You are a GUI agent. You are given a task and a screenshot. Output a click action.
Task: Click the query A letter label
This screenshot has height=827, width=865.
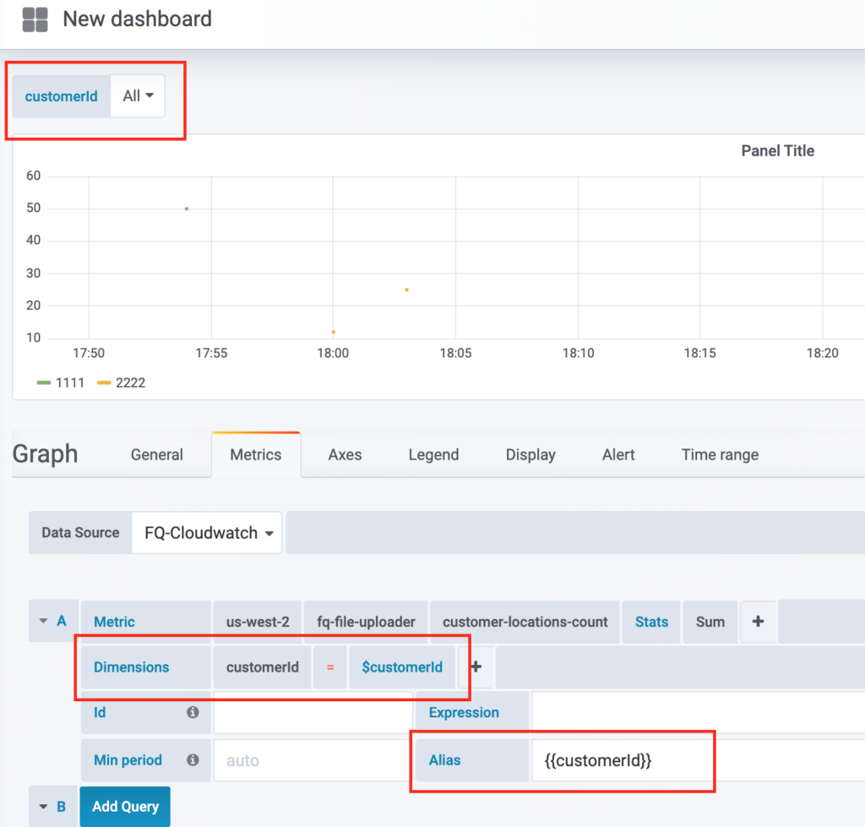point(61,621)
